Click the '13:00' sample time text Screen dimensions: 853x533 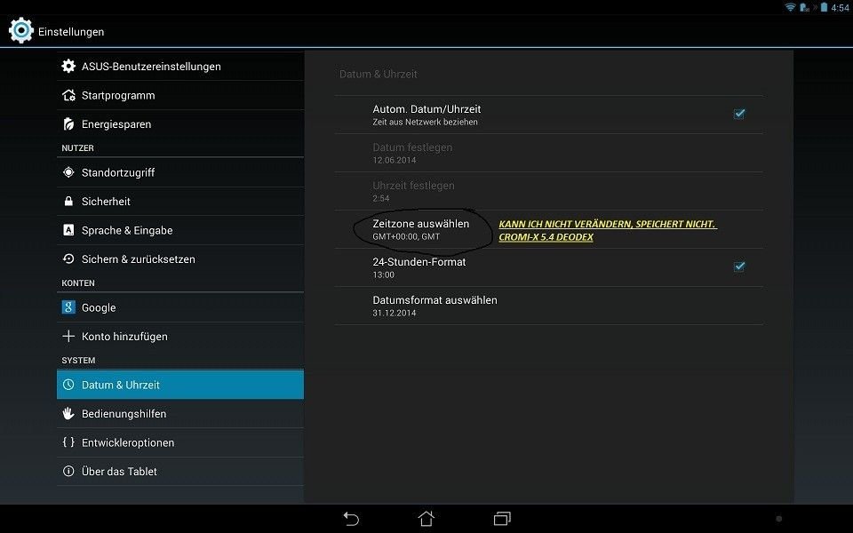[383, 274]
